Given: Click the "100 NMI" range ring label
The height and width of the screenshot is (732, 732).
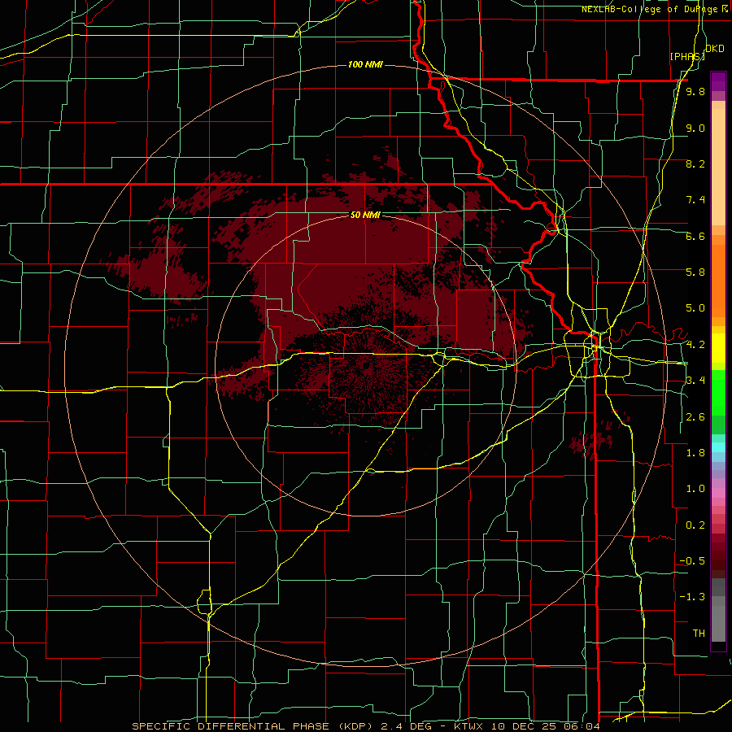Looking at the screenshot, I should coord(365,64).
